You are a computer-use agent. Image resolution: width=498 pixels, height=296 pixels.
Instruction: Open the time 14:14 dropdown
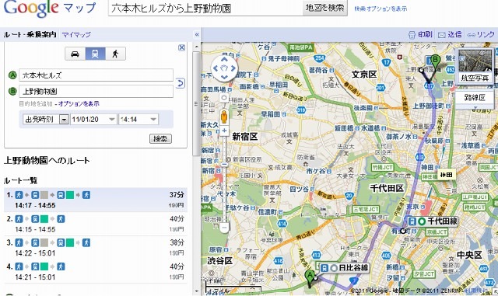[139, 120]
